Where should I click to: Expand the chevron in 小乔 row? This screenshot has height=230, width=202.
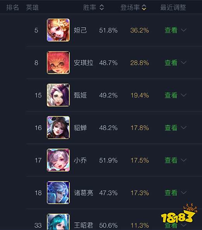[183, 160]
